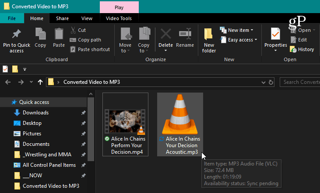320x193 pixels.
Task: Click the pink Play contextual tab
Action: coord(119,7)
